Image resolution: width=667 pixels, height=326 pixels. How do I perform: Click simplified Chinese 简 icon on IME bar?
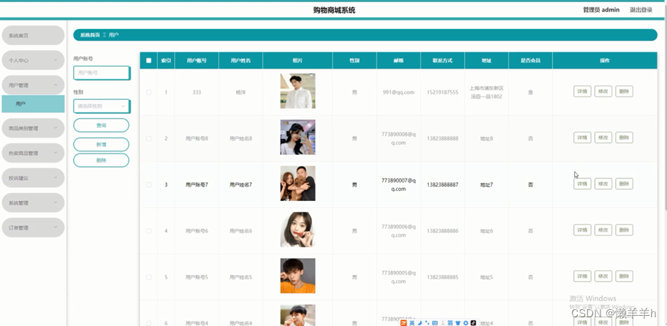click(x=451, y=323)
